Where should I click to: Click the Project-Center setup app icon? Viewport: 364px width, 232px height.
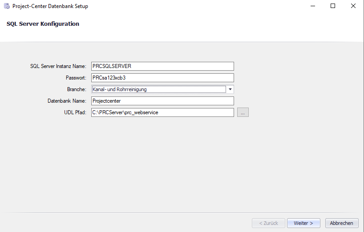click(x=6, y=6)
